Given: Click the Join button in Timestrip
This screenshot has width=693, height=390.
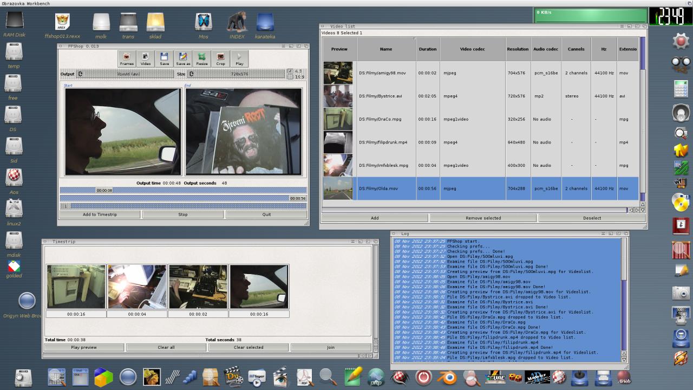Looking at the screenshot, I should tap(330, 347).
